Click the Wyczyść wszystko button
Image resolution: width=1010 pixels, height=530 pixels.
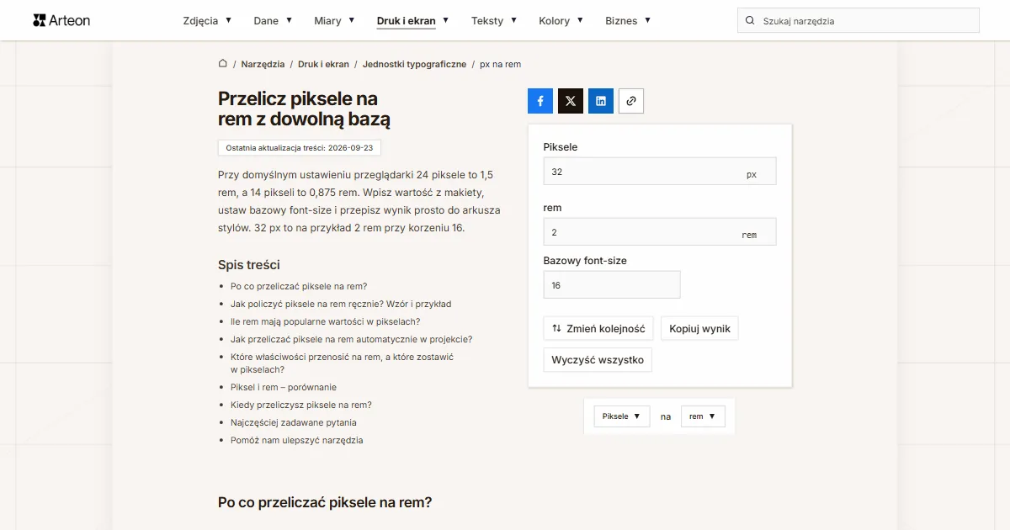(x=598, y=360)
